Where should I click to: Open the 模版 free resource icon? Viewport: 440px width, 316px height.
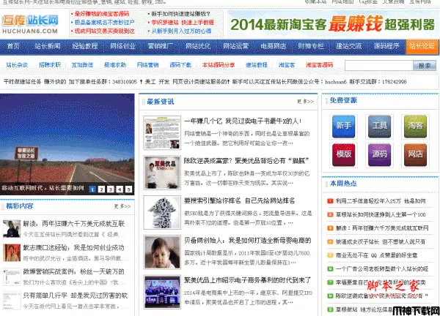[343, 155]
